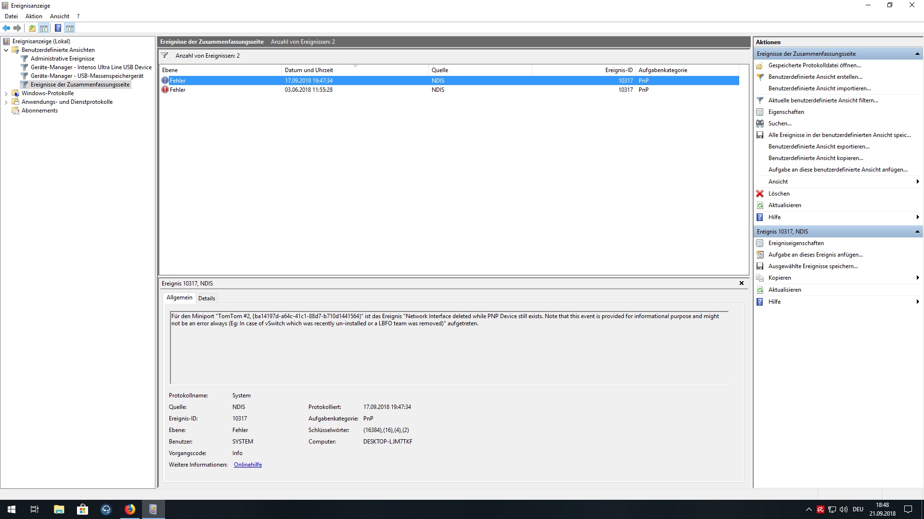Toggle the console tree pane toolbar button
The height and width of the screenshot is (519, 924).
coord(44,28)
